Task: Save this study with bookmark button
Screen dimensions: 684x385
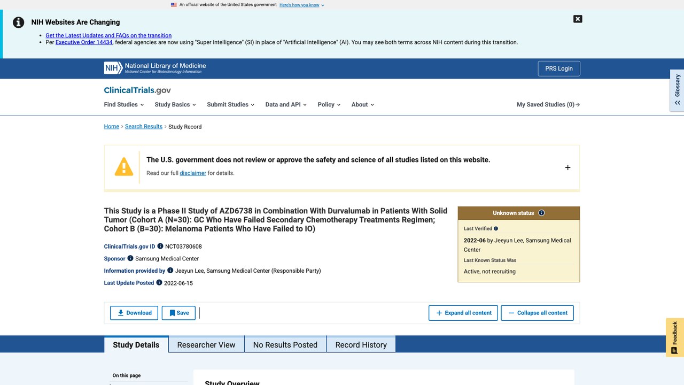Action: point(178,313)
